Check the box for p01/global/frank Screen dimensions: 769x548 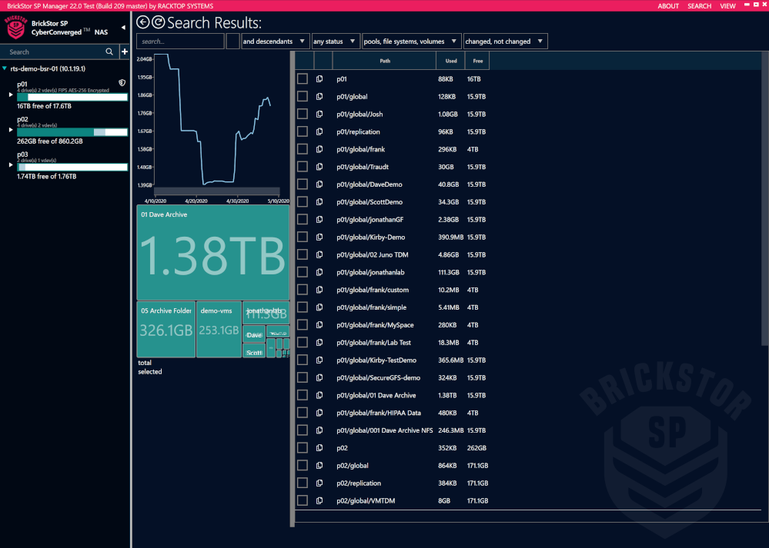(303, 149)
